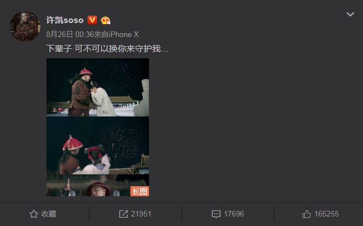
Task: Click the 许凯soso profile avatar
Action: pyautogui.click(x=25, y=26)
